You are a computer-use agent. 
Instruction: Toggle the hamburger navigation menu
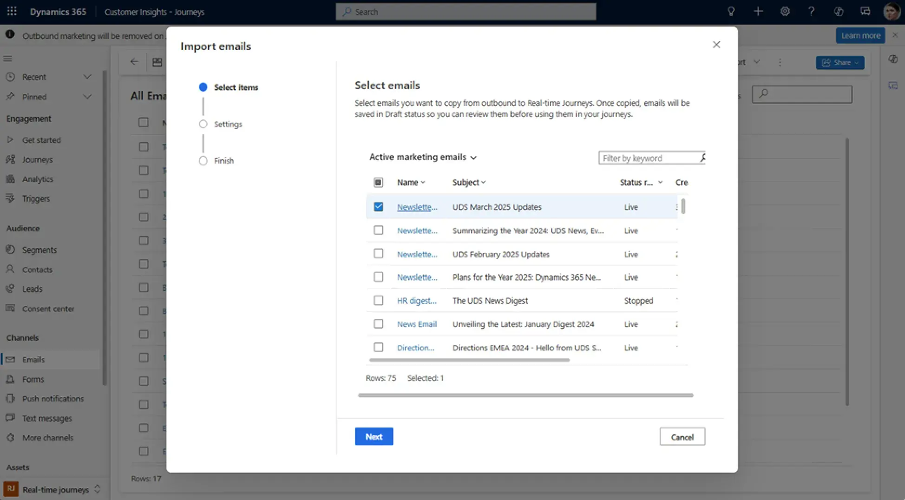click(8, 59)
